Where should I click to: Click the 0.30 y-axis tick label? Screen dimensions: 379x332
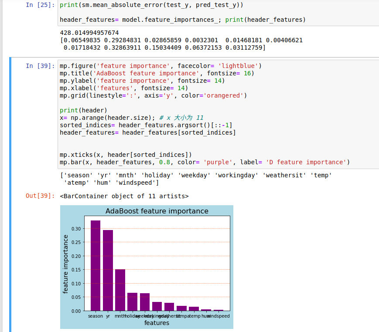point(76,229)
